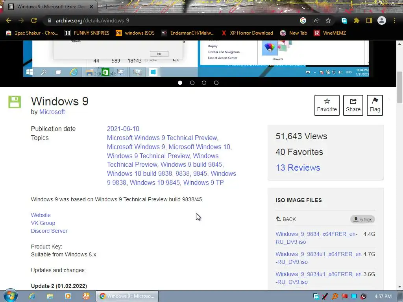
Task: Open the Chrome profile avatar
Action: (382, 20)
